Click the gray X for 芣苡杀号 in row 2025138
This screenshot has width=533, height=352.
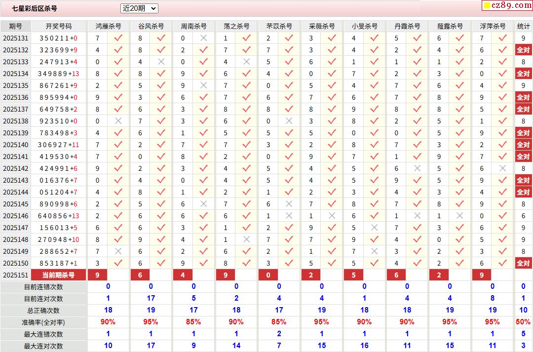click(x=289, y=121)
